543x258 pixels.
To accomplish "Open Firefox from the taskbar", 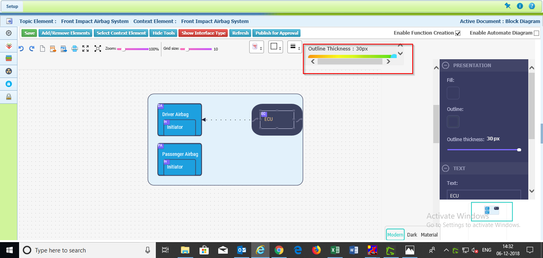I will point(316,250).
